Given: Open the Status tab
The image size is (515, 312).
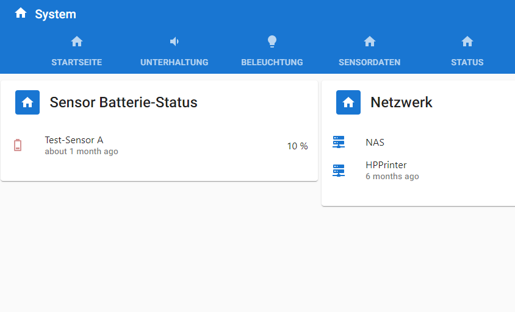Looking at the screenshot, I should point(467,62).
